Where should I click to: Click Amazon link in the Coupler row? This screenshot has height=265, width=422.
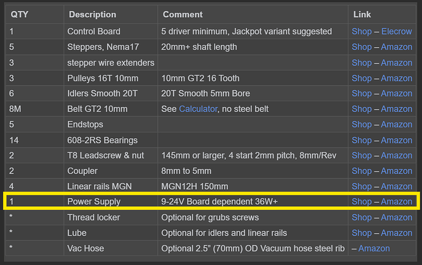coord(396,171)
